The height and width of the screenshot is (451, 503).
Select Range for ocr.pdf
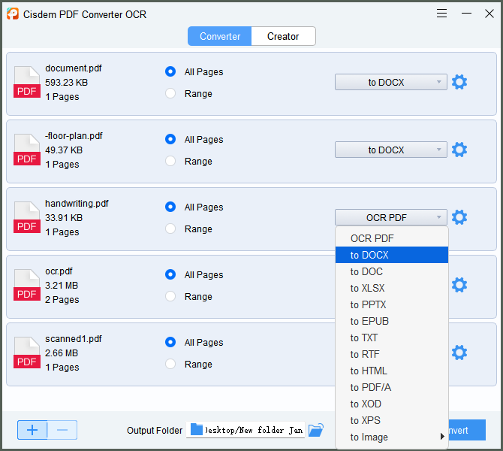point(170,296)
